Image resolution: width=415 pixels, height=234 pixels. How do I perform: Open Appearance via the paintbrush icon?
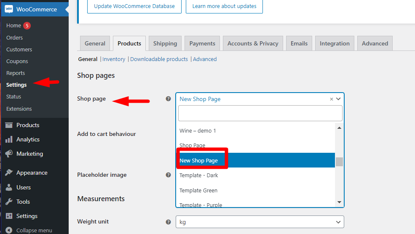coord(9,173)
